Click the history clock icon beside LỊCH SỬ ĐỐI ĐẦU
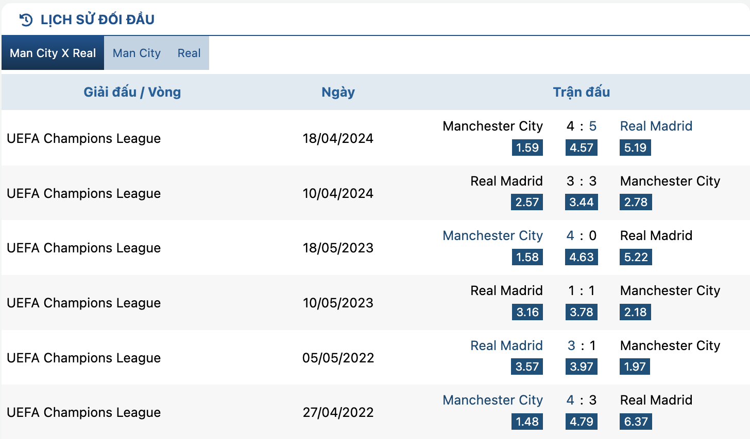This screenshot has height=439, width=750. (26, 20)
